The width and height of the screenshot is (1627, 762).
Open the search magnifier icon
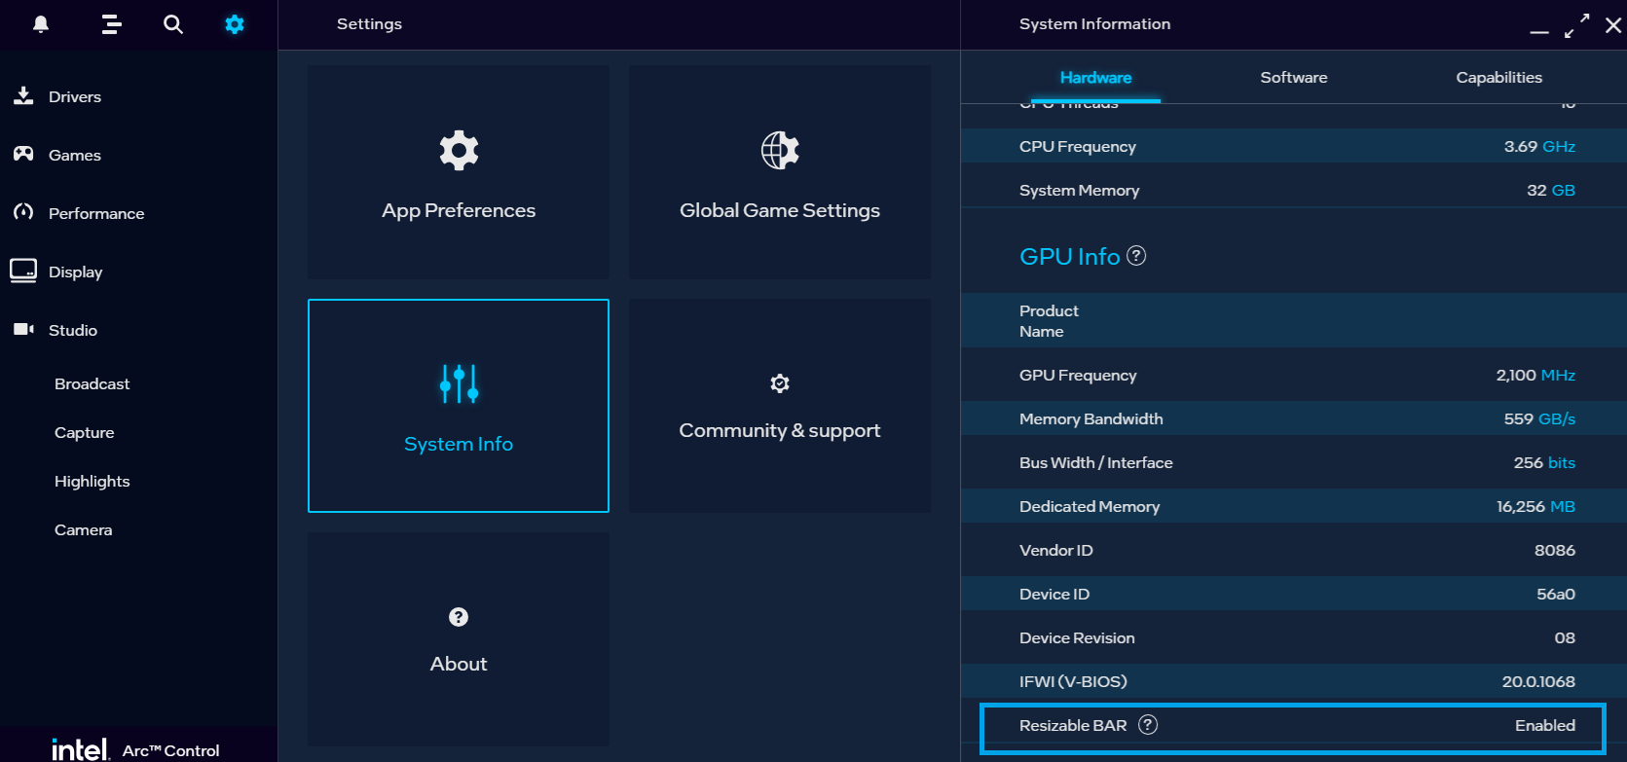tap(173, 24)
